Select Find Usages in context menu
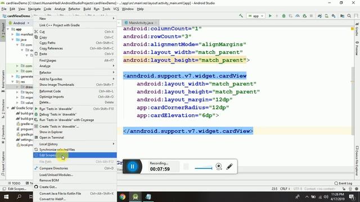Viewport: 360px width, 202px height. coord(75,61)
